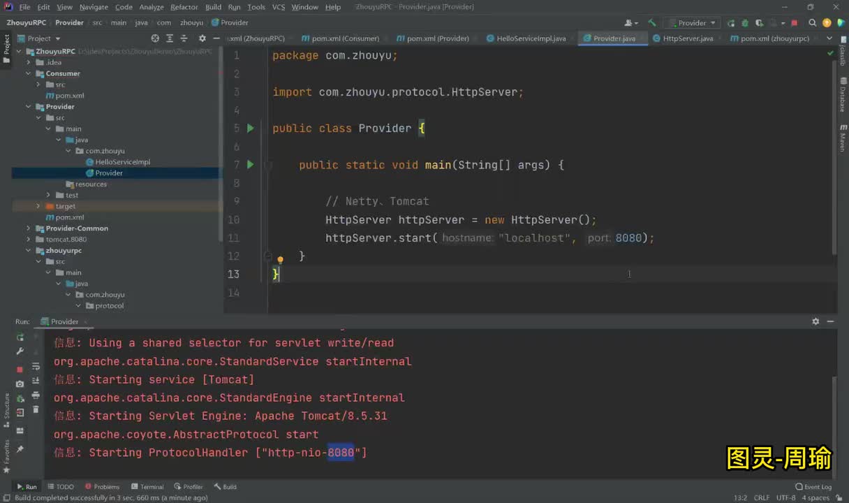
Task: Toggle the Maven tool window side tab
Action: point(843,138)
